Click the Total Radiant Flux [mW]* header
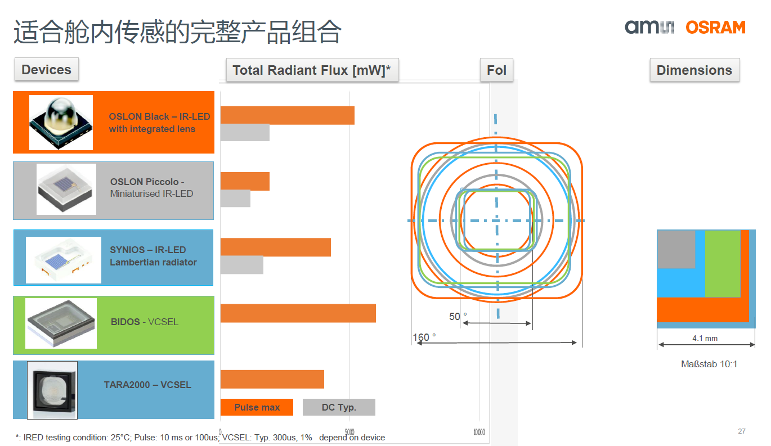 coord(312,70)
